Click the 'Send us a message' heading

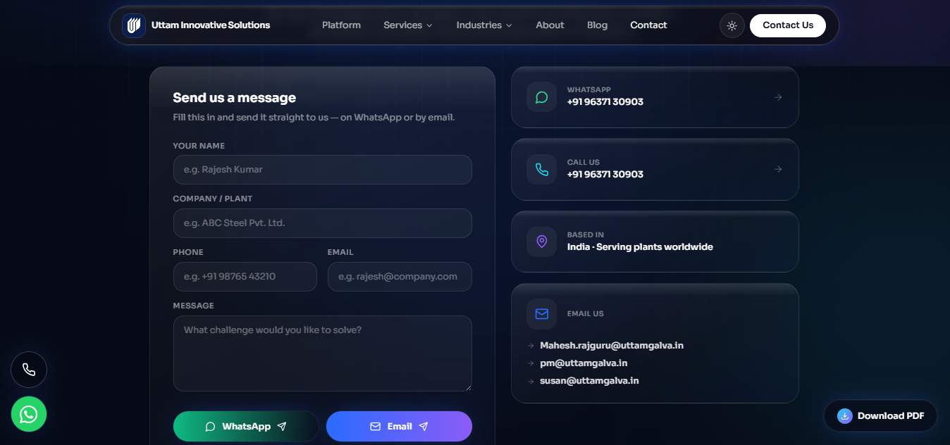click(235, 98)
